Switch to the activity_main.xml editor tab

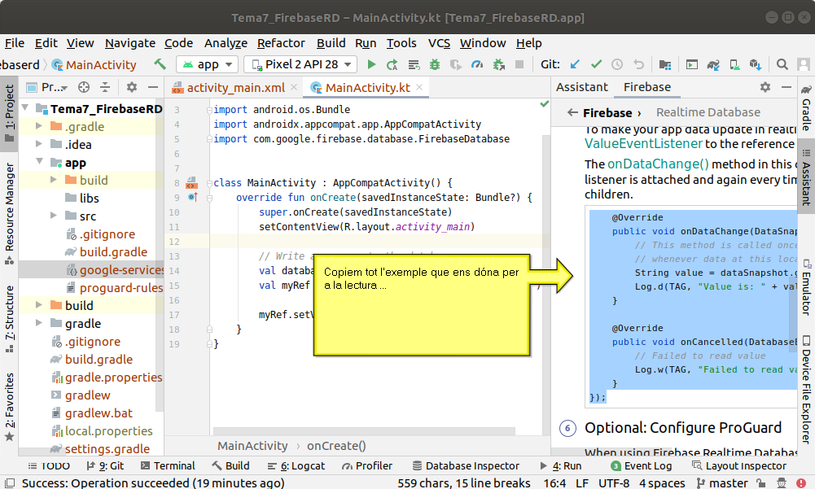point(235,87)
